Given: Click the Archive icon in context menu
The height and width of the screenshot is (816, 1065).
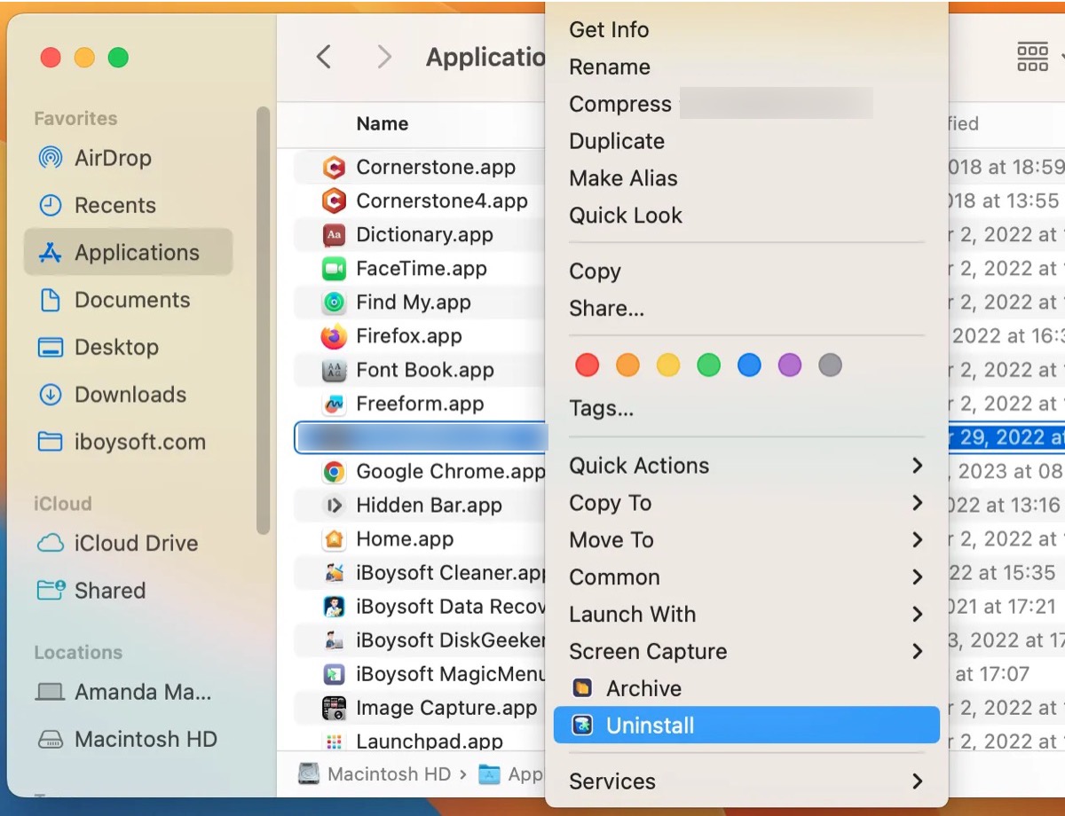Looking at the screenshot, I should click(x=582, y=688).
